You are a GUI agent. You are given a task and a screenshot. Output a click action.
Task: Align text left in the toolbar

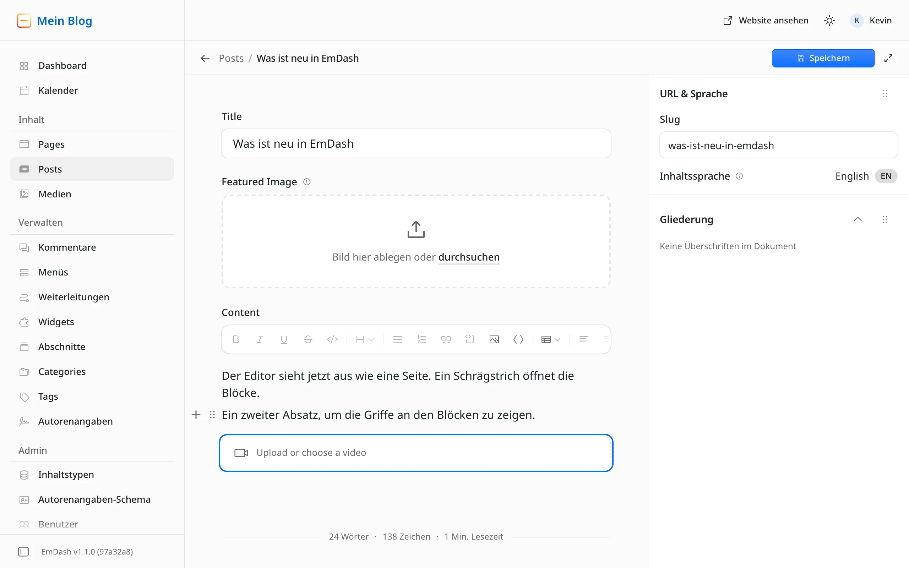[583, 340]
